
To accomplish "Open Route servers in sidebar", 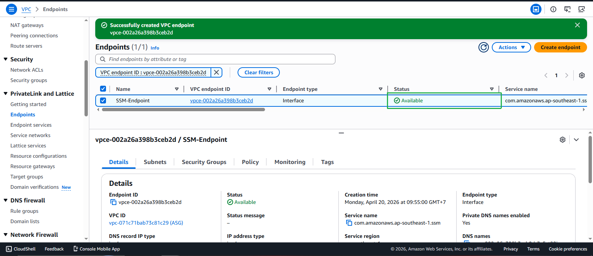I will tap(26, 46).
